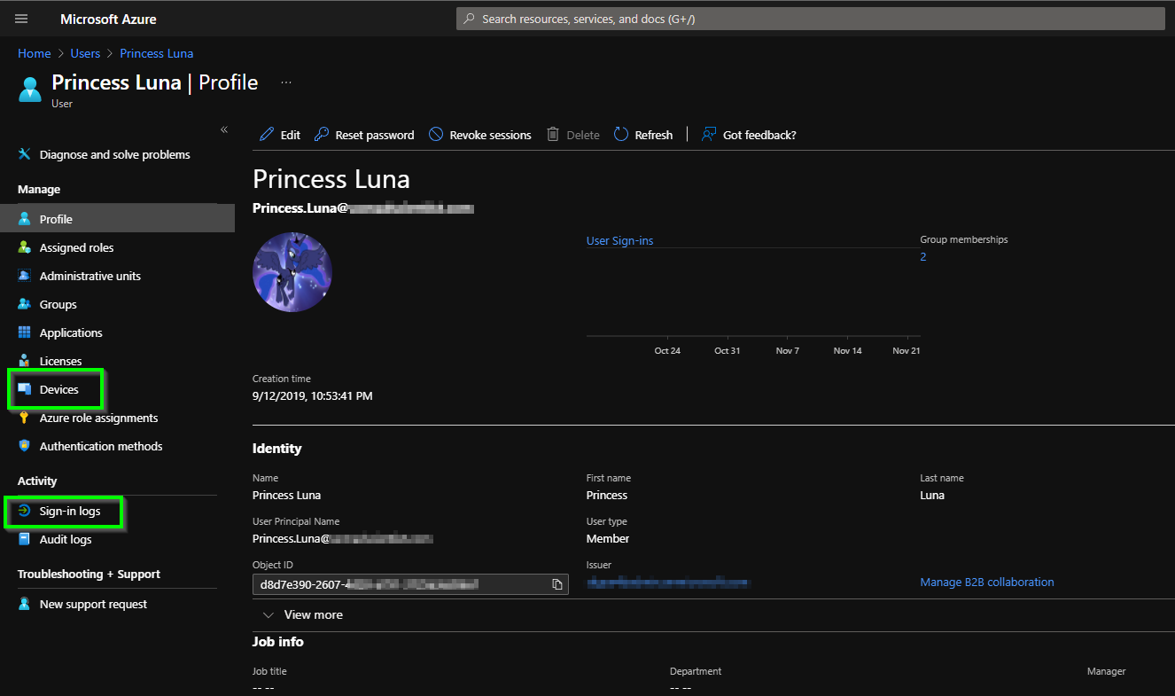Click the Delete trash icon

[x=553, y=135]
